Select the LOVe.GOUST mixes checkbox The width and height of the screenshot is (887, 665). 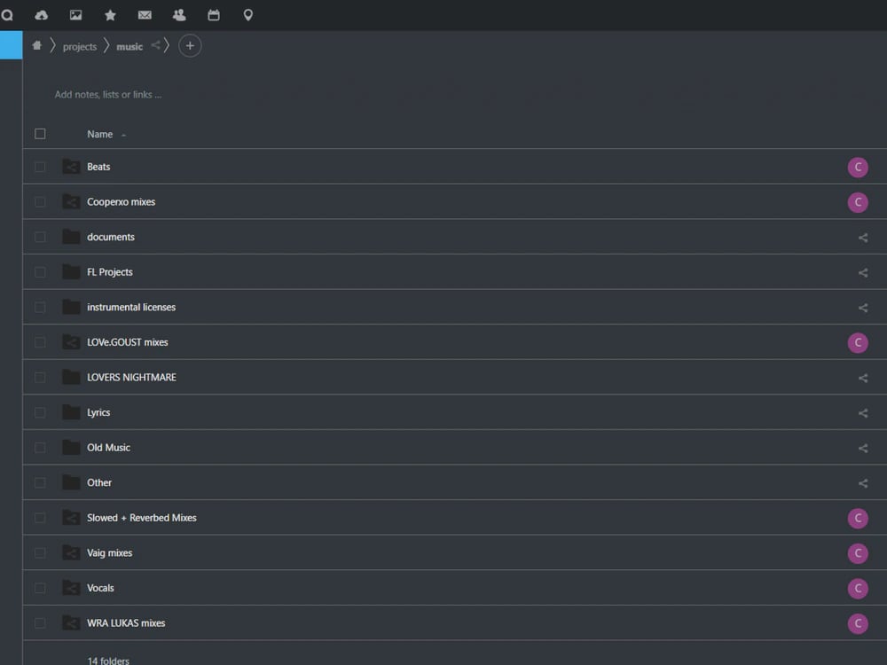[40, 342]
